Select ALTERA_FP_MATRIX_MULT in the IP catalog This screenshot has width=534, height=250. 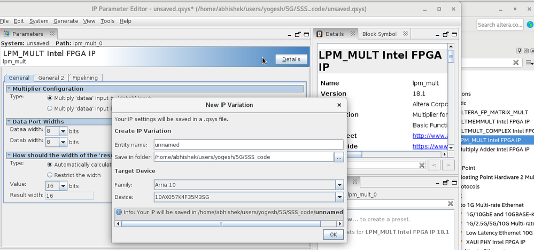coord(494,112)
